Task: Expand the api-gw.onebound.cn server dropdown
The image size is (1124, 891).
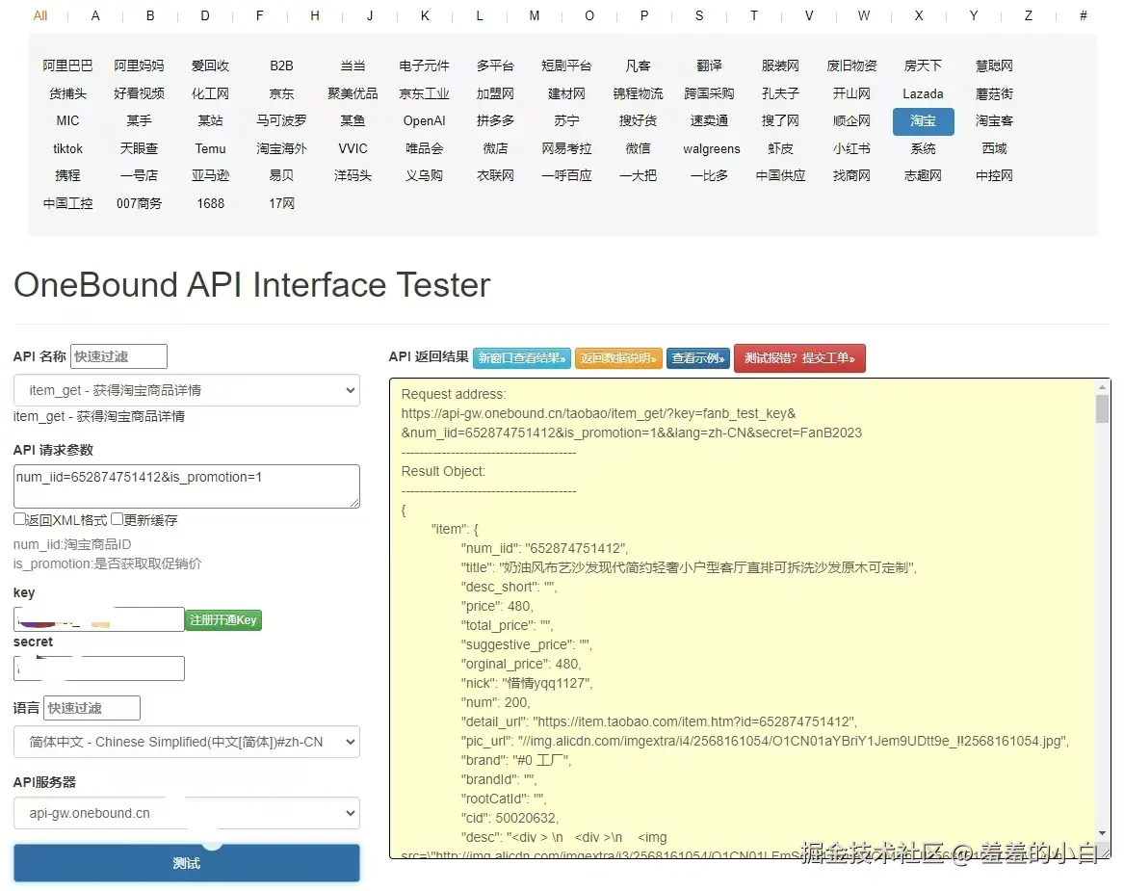Action: [x=187, y=813]
